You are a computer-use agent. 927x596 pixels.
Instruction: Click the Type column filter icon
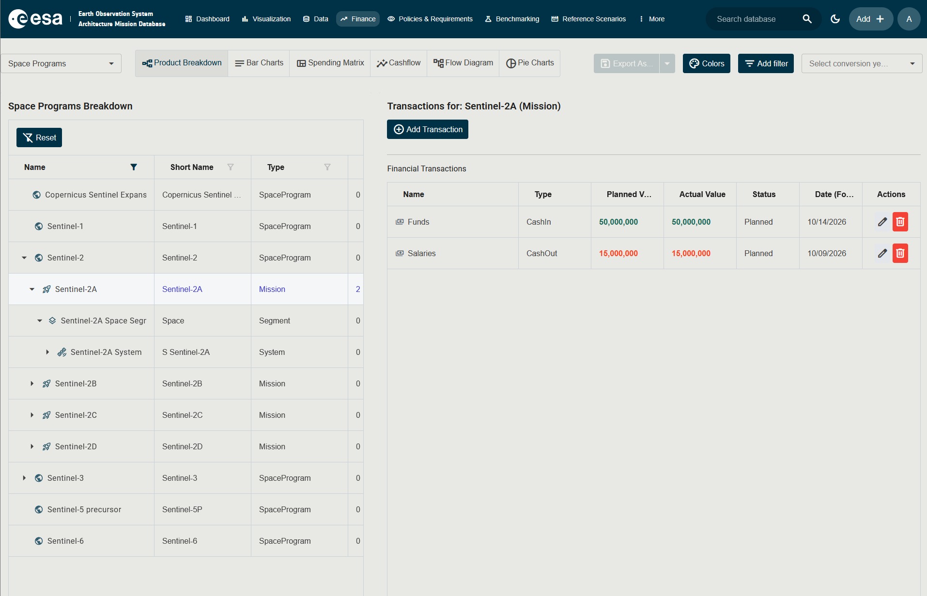[327, 167]
